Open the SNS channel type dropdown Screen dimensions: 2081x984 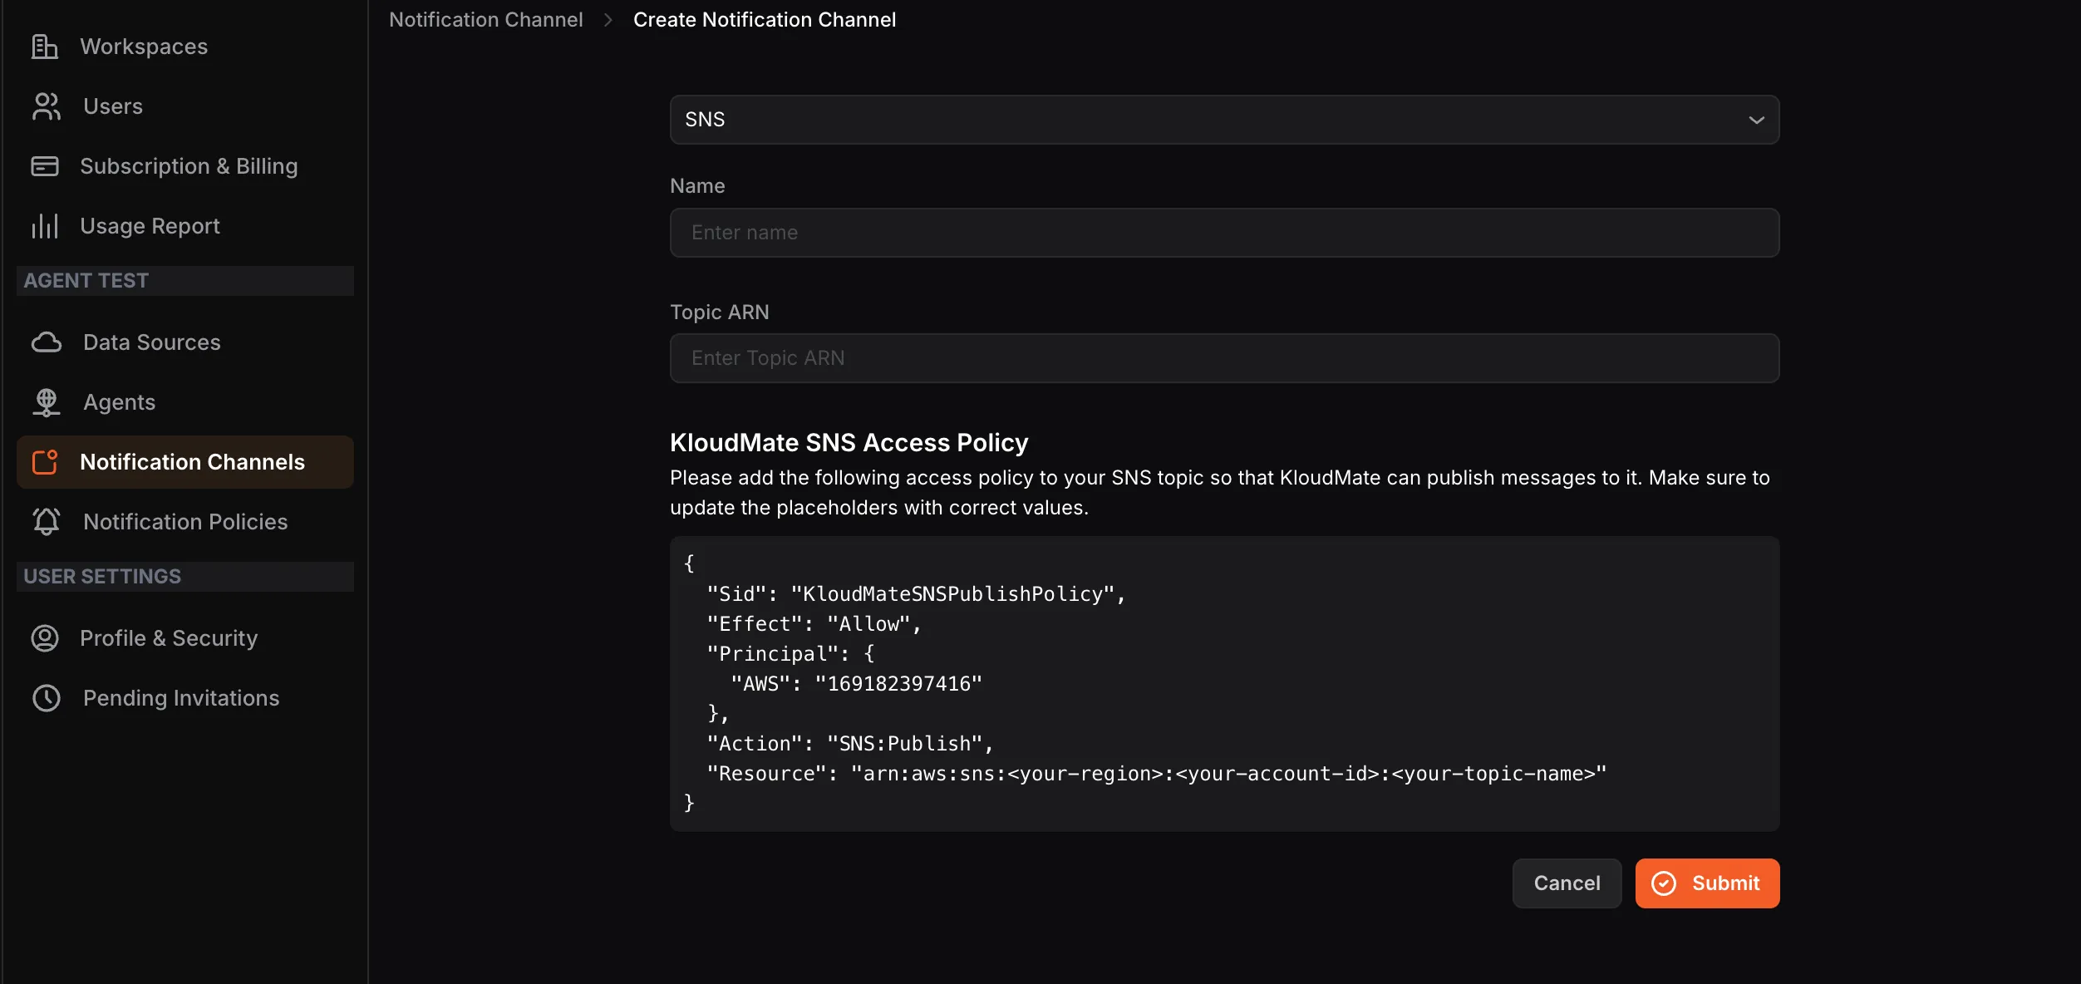coord(1224,120)
